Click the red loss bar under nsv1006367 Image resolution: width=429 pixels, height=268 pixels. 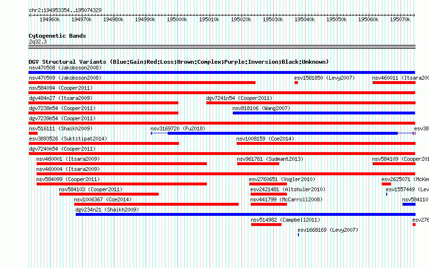[x=156, y=204]
